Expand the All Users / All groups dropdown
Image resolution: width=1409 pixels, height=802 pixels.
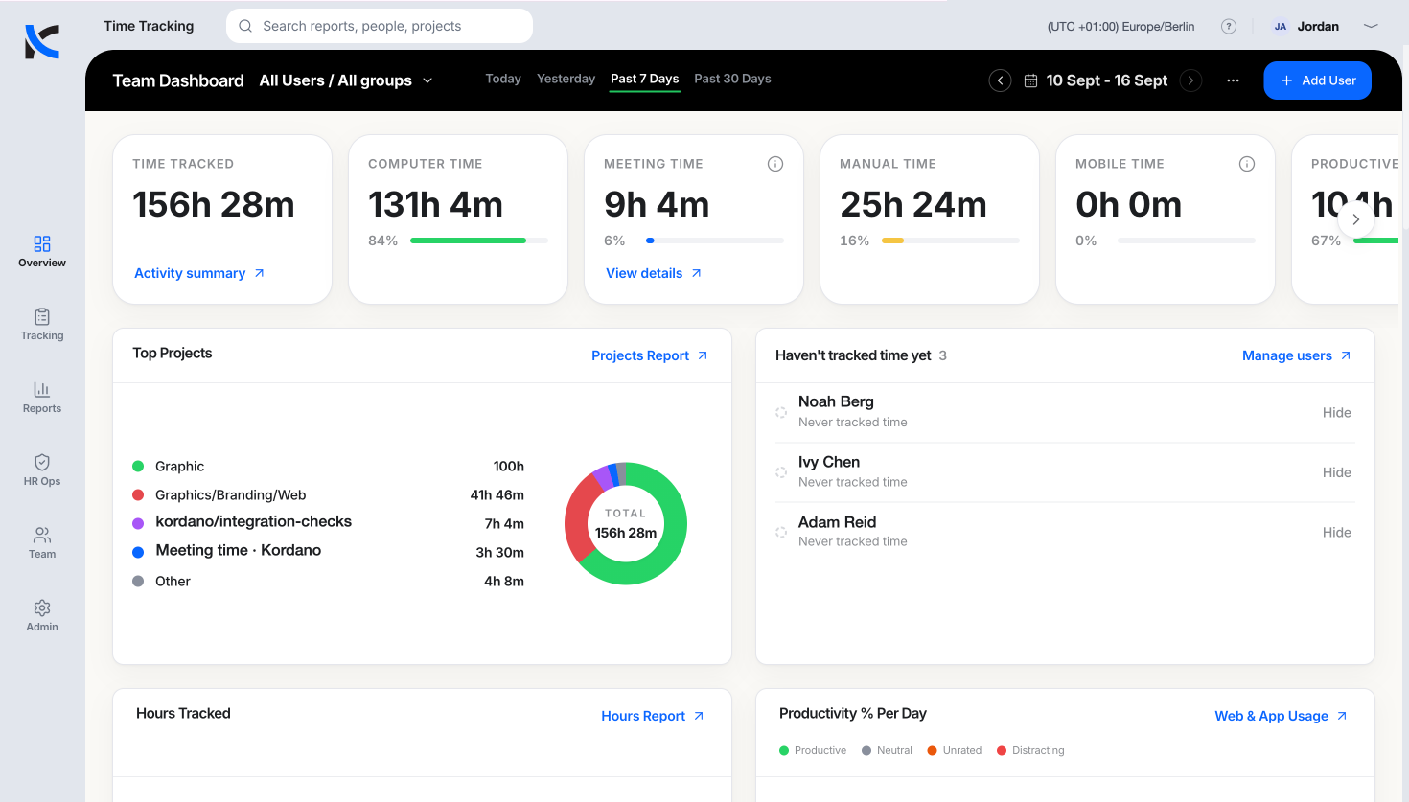point(346,80)
